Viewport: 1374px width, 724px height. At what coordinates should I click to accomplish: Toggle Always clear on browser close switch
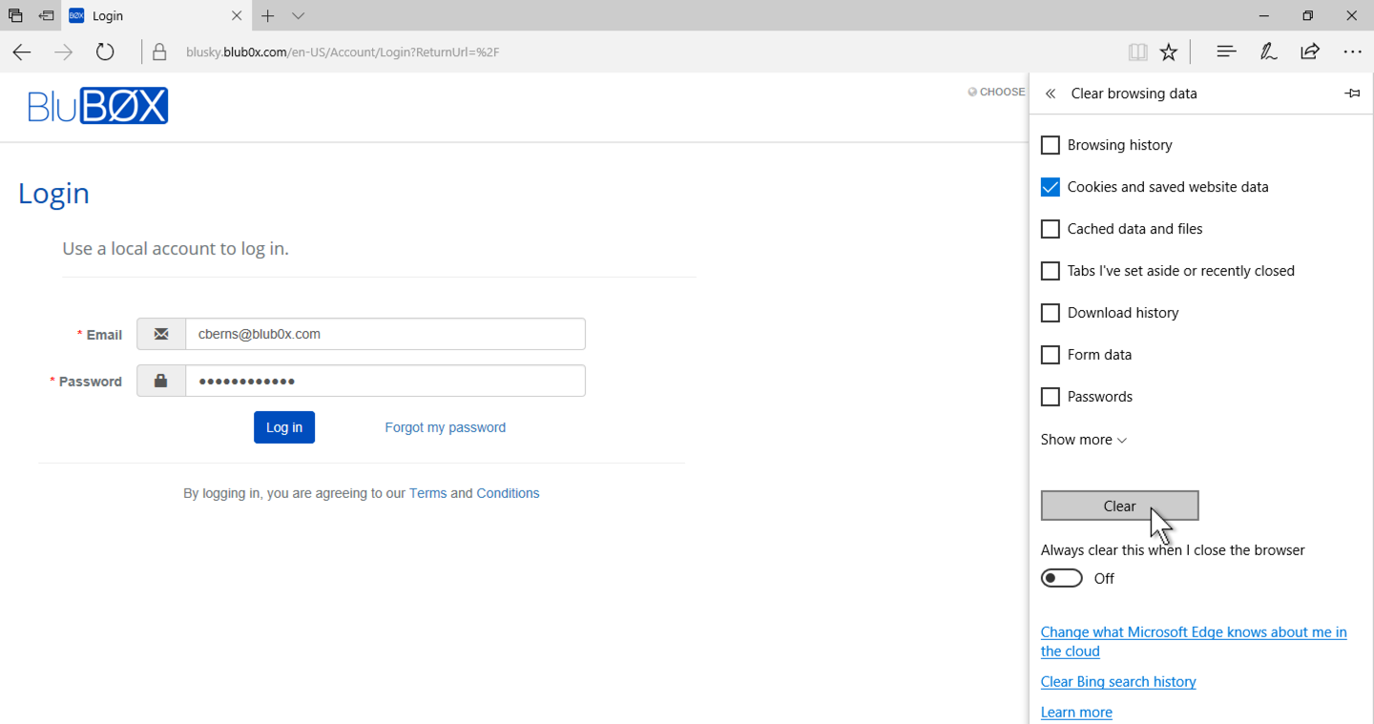click(x=1062, y=578)
